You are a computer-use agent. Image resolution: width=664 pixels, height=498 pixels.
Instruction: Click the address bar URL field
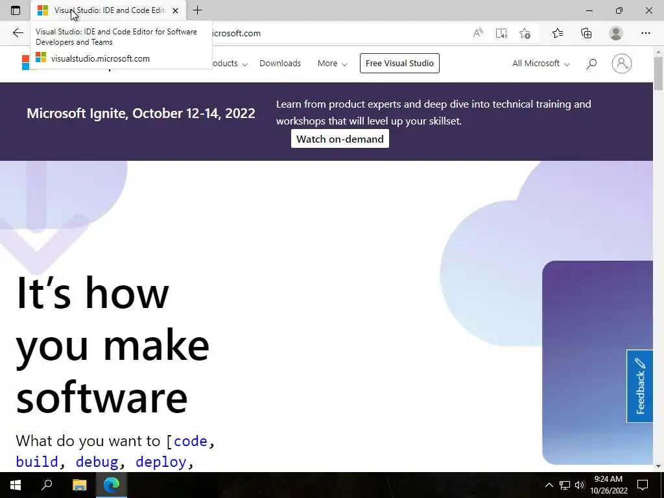pos(338,33)
